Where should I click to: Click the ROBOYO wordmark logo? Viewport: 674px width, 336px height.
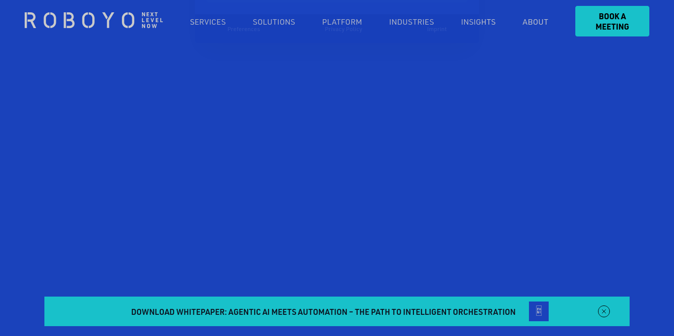(79, 21)
